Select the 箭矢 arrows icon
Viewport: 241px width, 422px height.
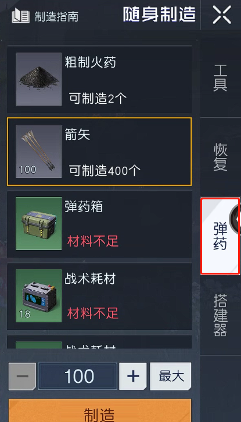38,151
